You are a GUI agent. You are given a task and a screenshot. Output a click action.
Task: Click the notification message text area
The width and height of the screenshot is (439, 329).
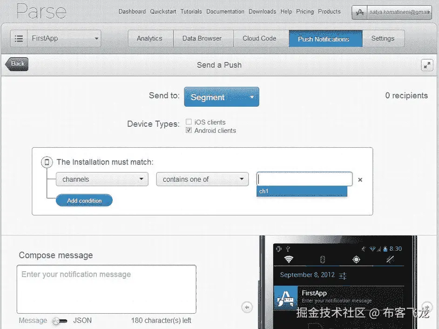point(107,289)
